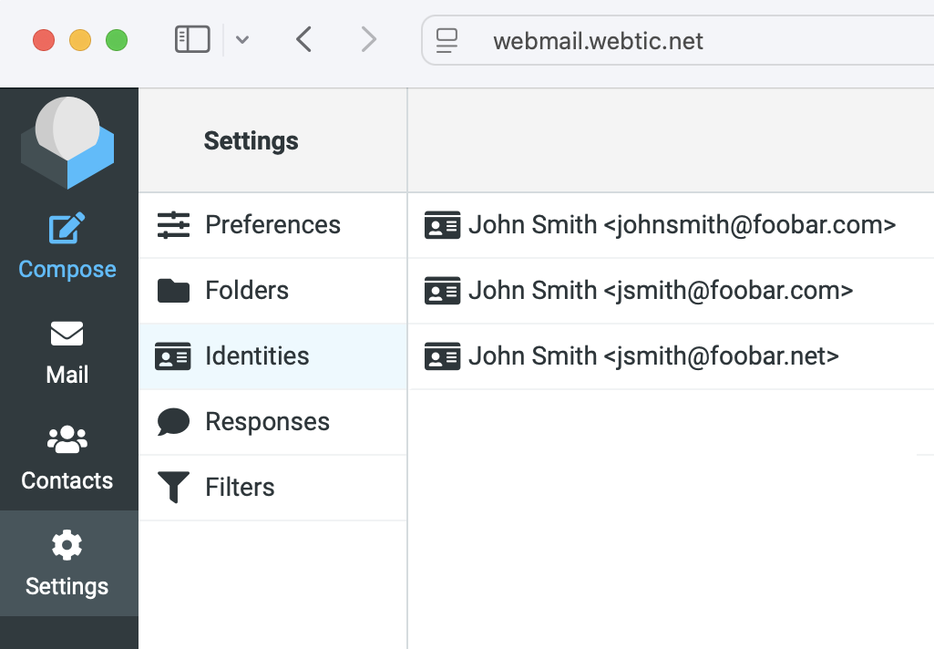The image size is (934, 649).
Task: Click the webmail.webtic.net address field
Action: click(678, 40)
